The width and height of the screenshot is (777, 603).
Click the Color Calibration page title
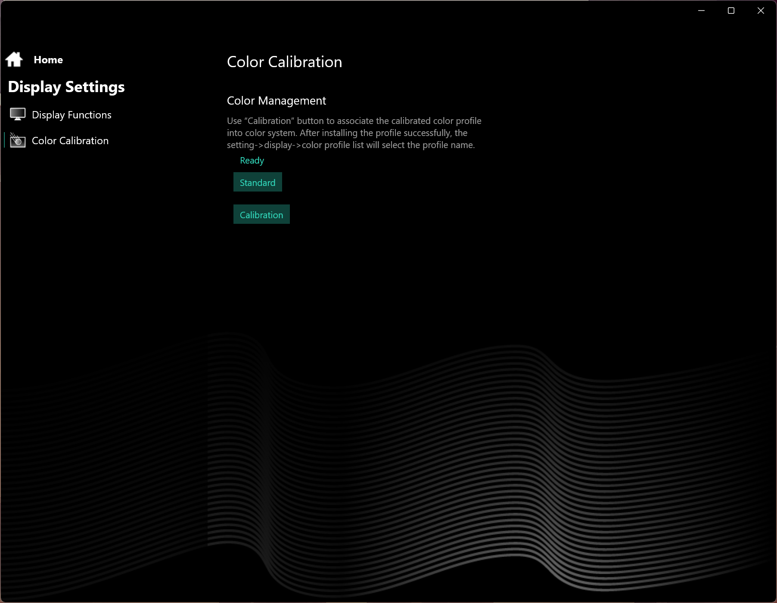click(284, 62)
